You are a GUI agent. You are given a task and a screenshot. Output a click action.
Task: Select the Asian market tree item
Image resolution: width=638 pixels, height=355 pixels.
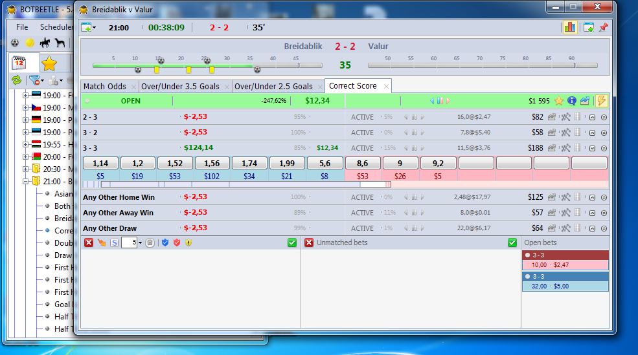63,194
